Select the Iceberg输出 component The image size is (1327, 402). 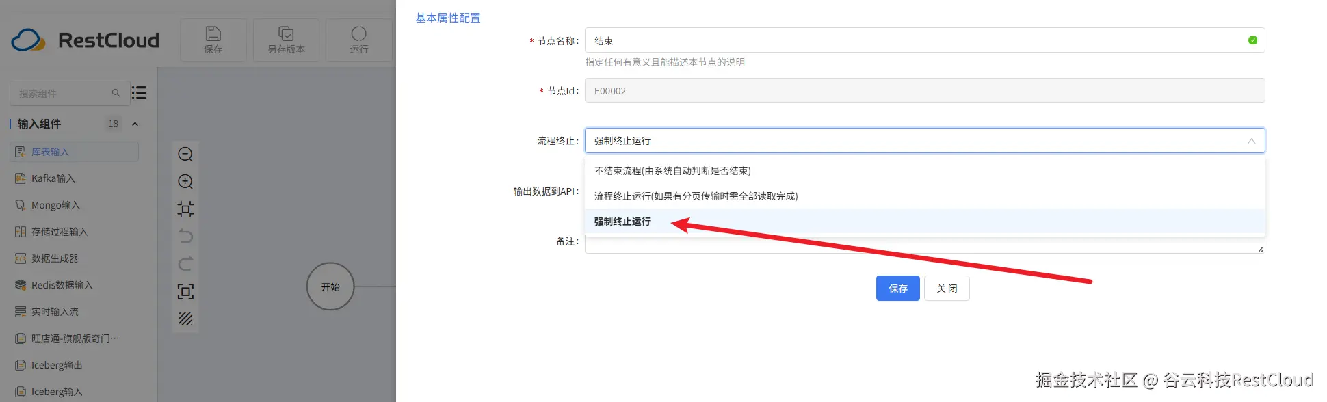(x=75, y=365)
